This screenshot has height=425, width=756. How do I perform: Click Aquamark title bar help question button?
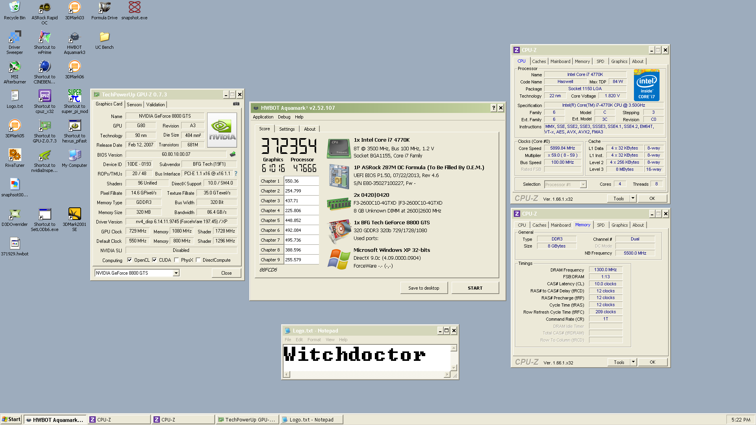click(x=493, y=108)
